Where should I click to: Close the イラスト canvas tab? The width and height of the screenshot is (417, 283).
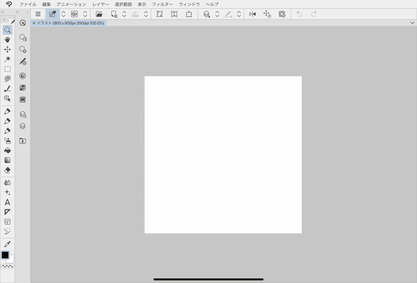(34, 23)
